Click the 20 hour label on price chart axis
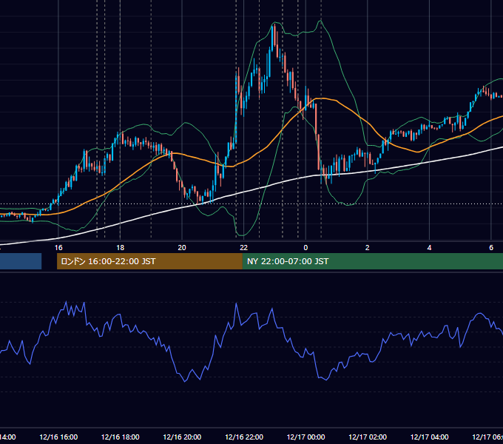Image resolution: width=503 pixels, height=444 pixels. tap(182, 248)
